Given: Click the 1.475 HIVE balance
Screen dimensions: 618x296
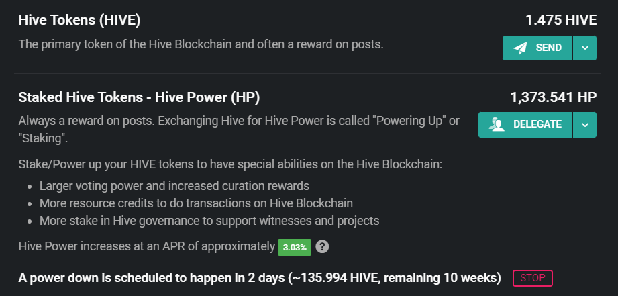Looking at the screenshot, I should pyautogui.click(x=561, y=21).
